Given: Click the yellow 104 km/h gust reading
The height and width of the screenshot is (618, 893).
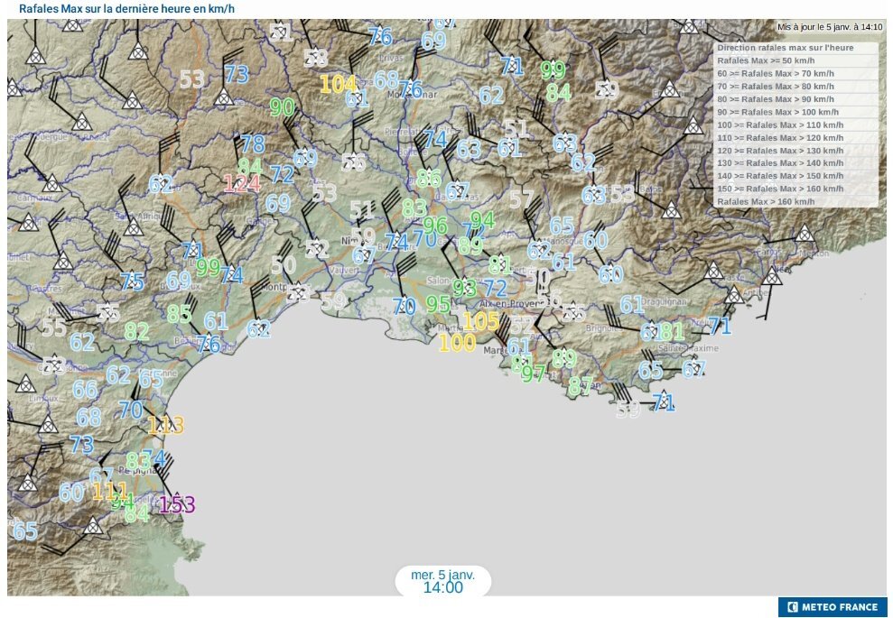Looking at the screenshot, I should [339, 85].
